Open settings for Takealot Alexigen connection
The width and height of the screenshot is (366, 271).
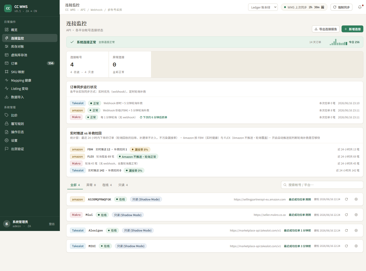[x=356, y=230]
